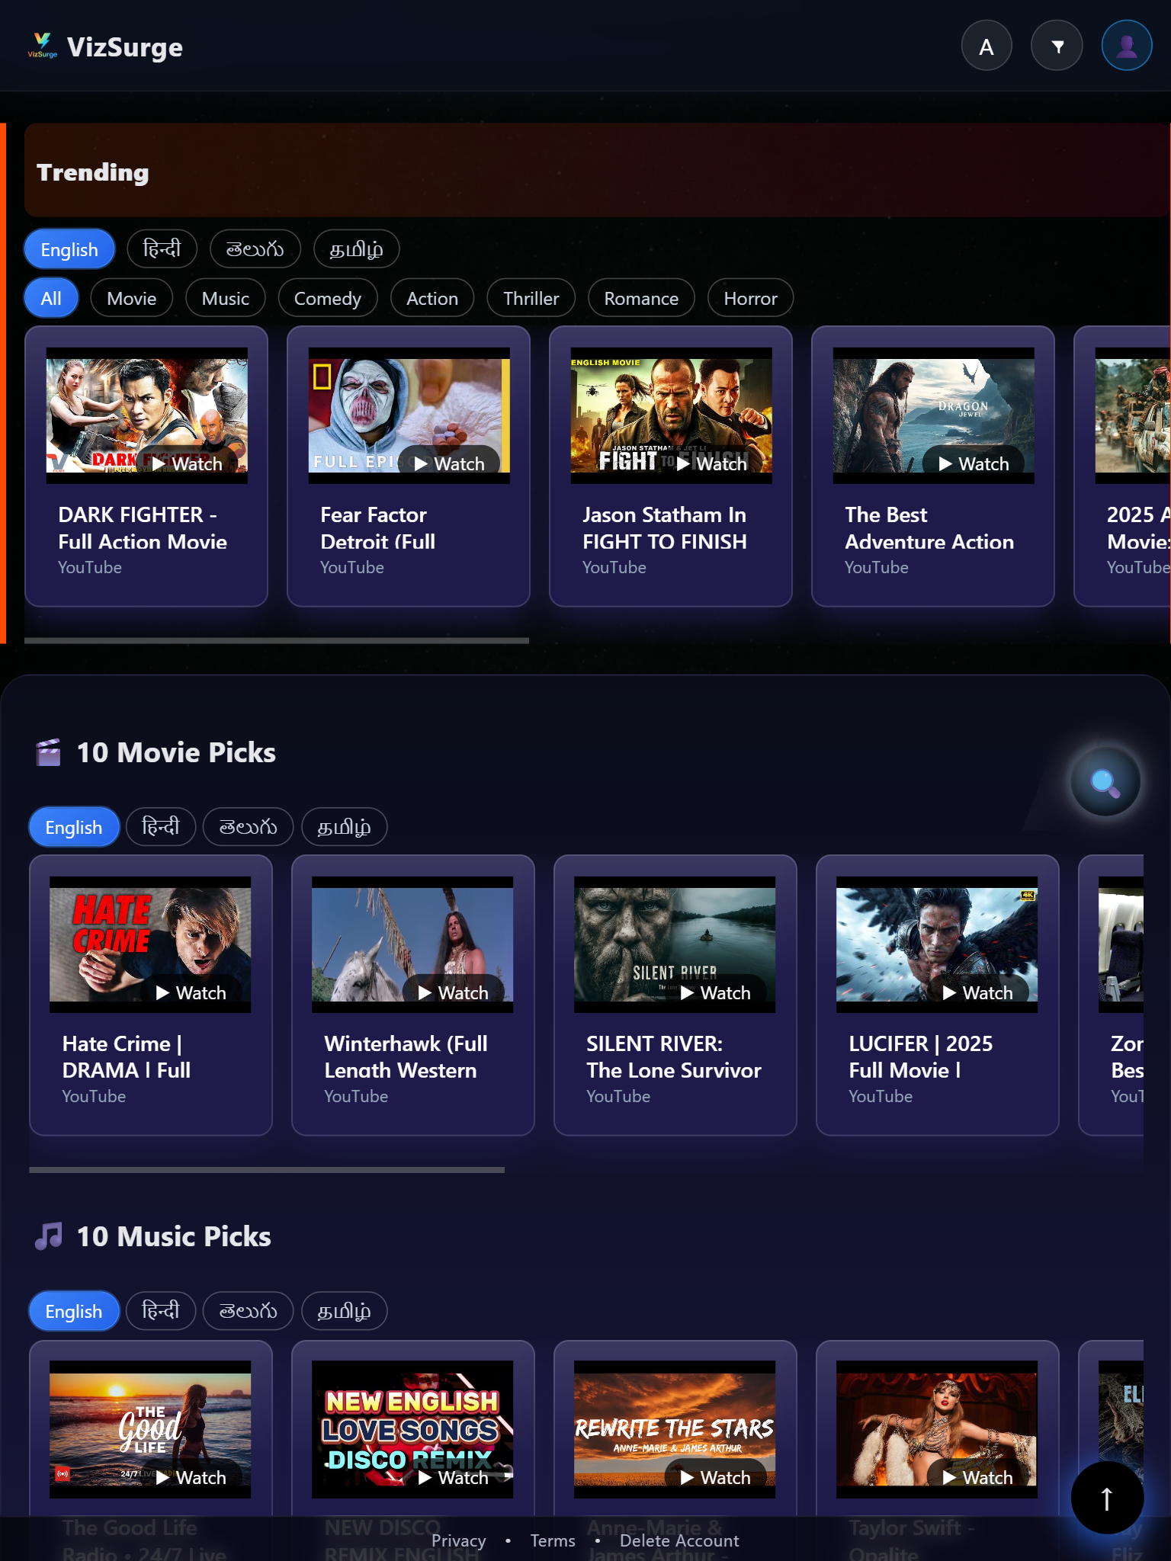The height and width of the screenshot is (1561, 1171).
Task: Open the Winterhawk movie thumbnail
Action: click(x=412, y=944)
